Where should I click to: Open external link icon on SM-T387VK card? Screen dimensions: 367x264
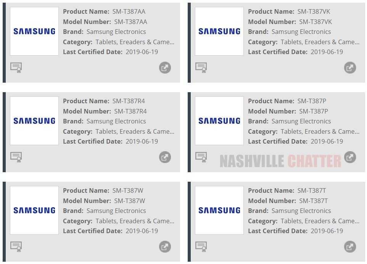(x=350, y=68)
